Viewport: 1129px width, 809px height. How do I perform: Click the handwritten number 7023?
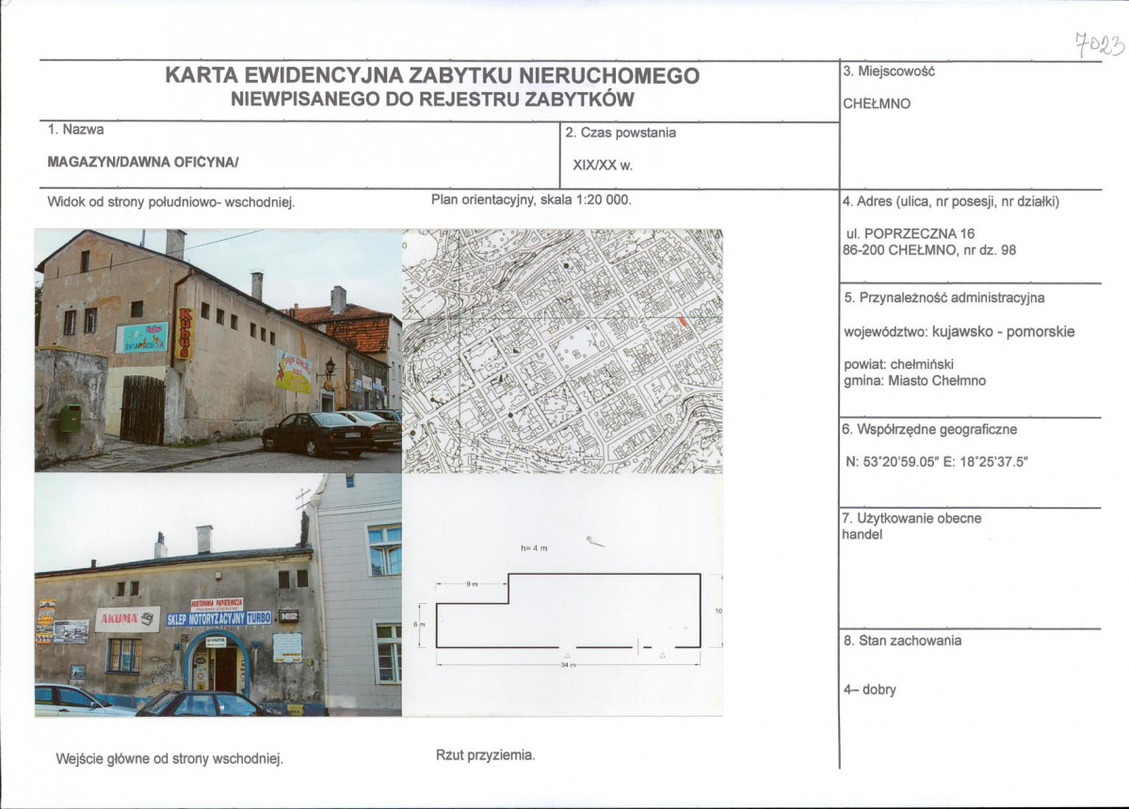coord(1099,44)
